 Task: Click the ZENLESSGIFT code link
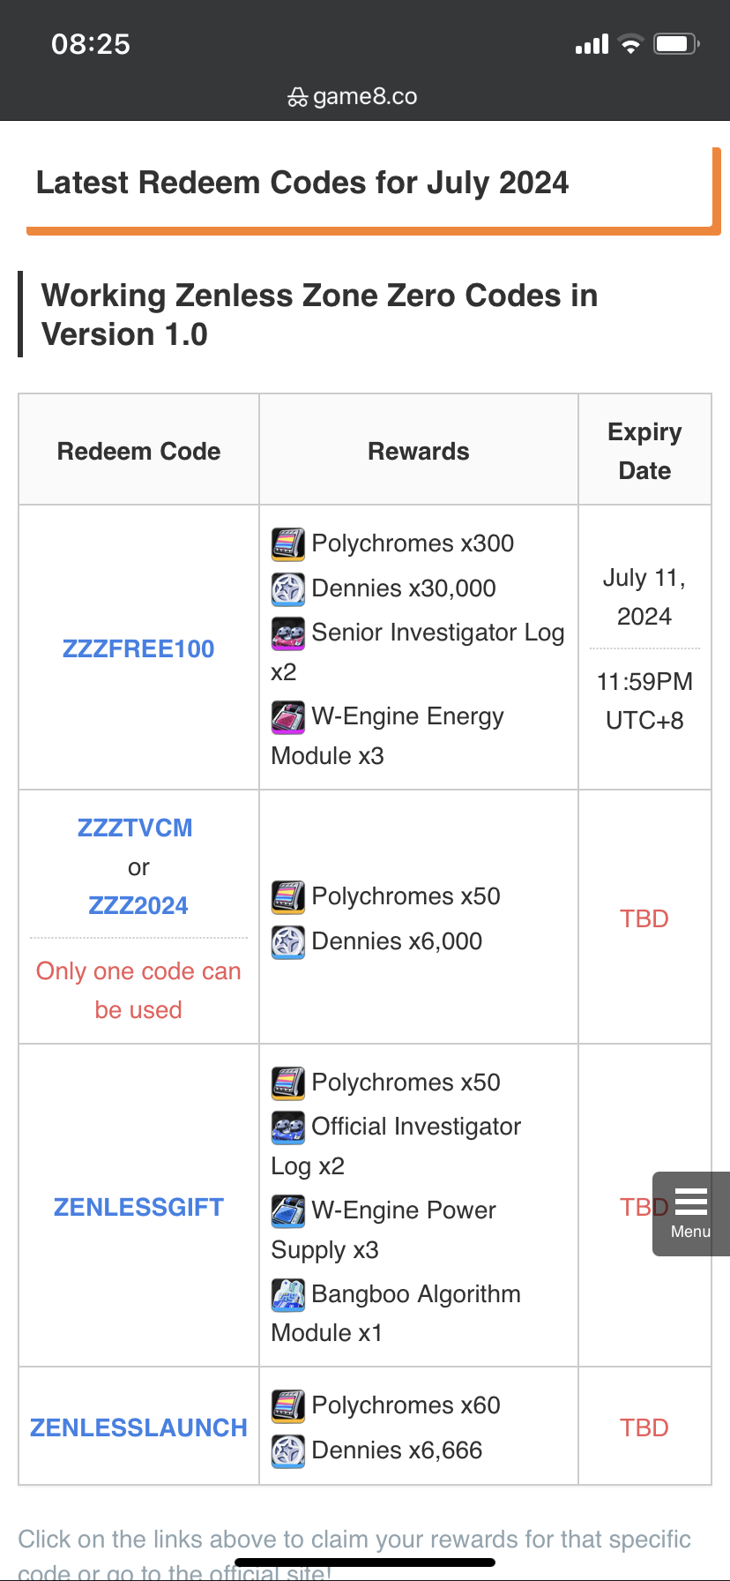tap(138, 1206)
